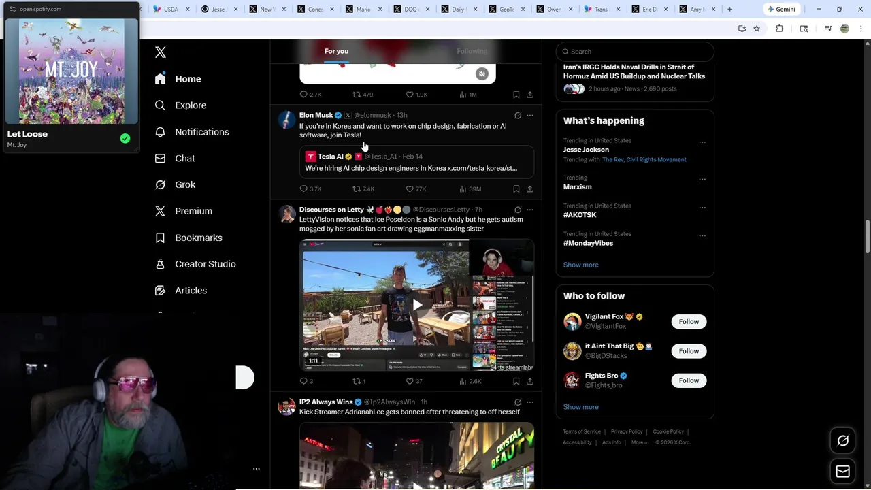The height and width of the screenshot is (490, 871).
Task: Open Premium page
Action: 184,211
